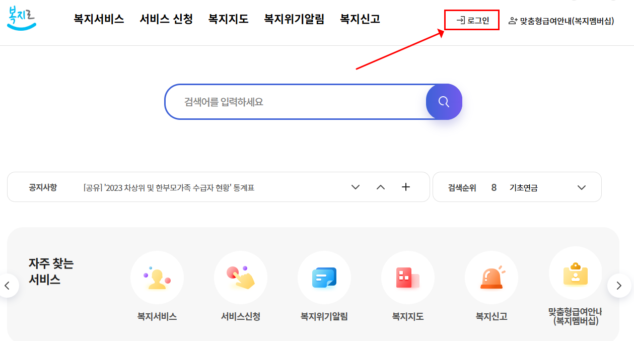Open the notice dropdown chevron
The height and width of the screenshot is (341, 634).
point(356,187)
